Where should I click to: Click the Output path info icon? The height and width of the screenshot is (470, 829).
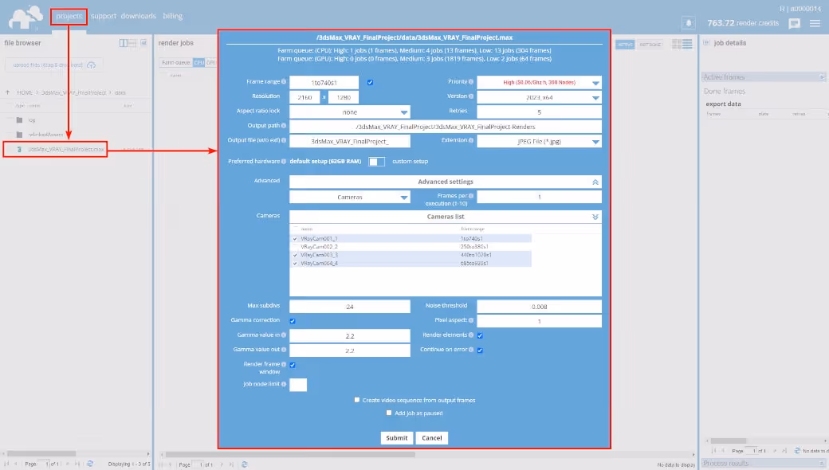[284, 126]
